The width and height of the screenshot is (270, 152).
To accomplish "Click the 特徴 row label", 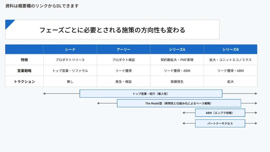I will 24,60.
